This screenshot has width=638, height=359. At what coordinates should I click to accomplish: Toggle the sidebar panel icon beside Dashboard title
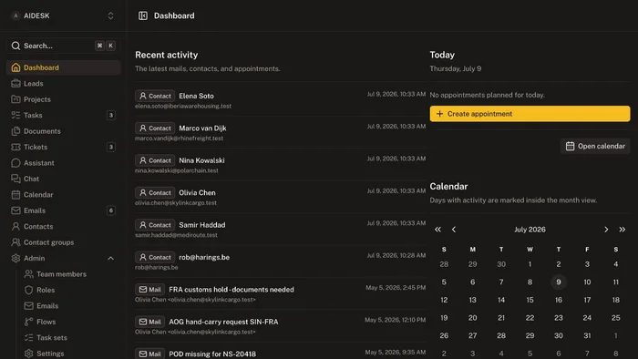143,15
